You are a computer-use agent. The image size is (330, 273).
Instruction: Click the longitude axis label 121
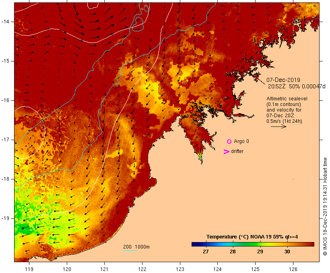[104, 269]
